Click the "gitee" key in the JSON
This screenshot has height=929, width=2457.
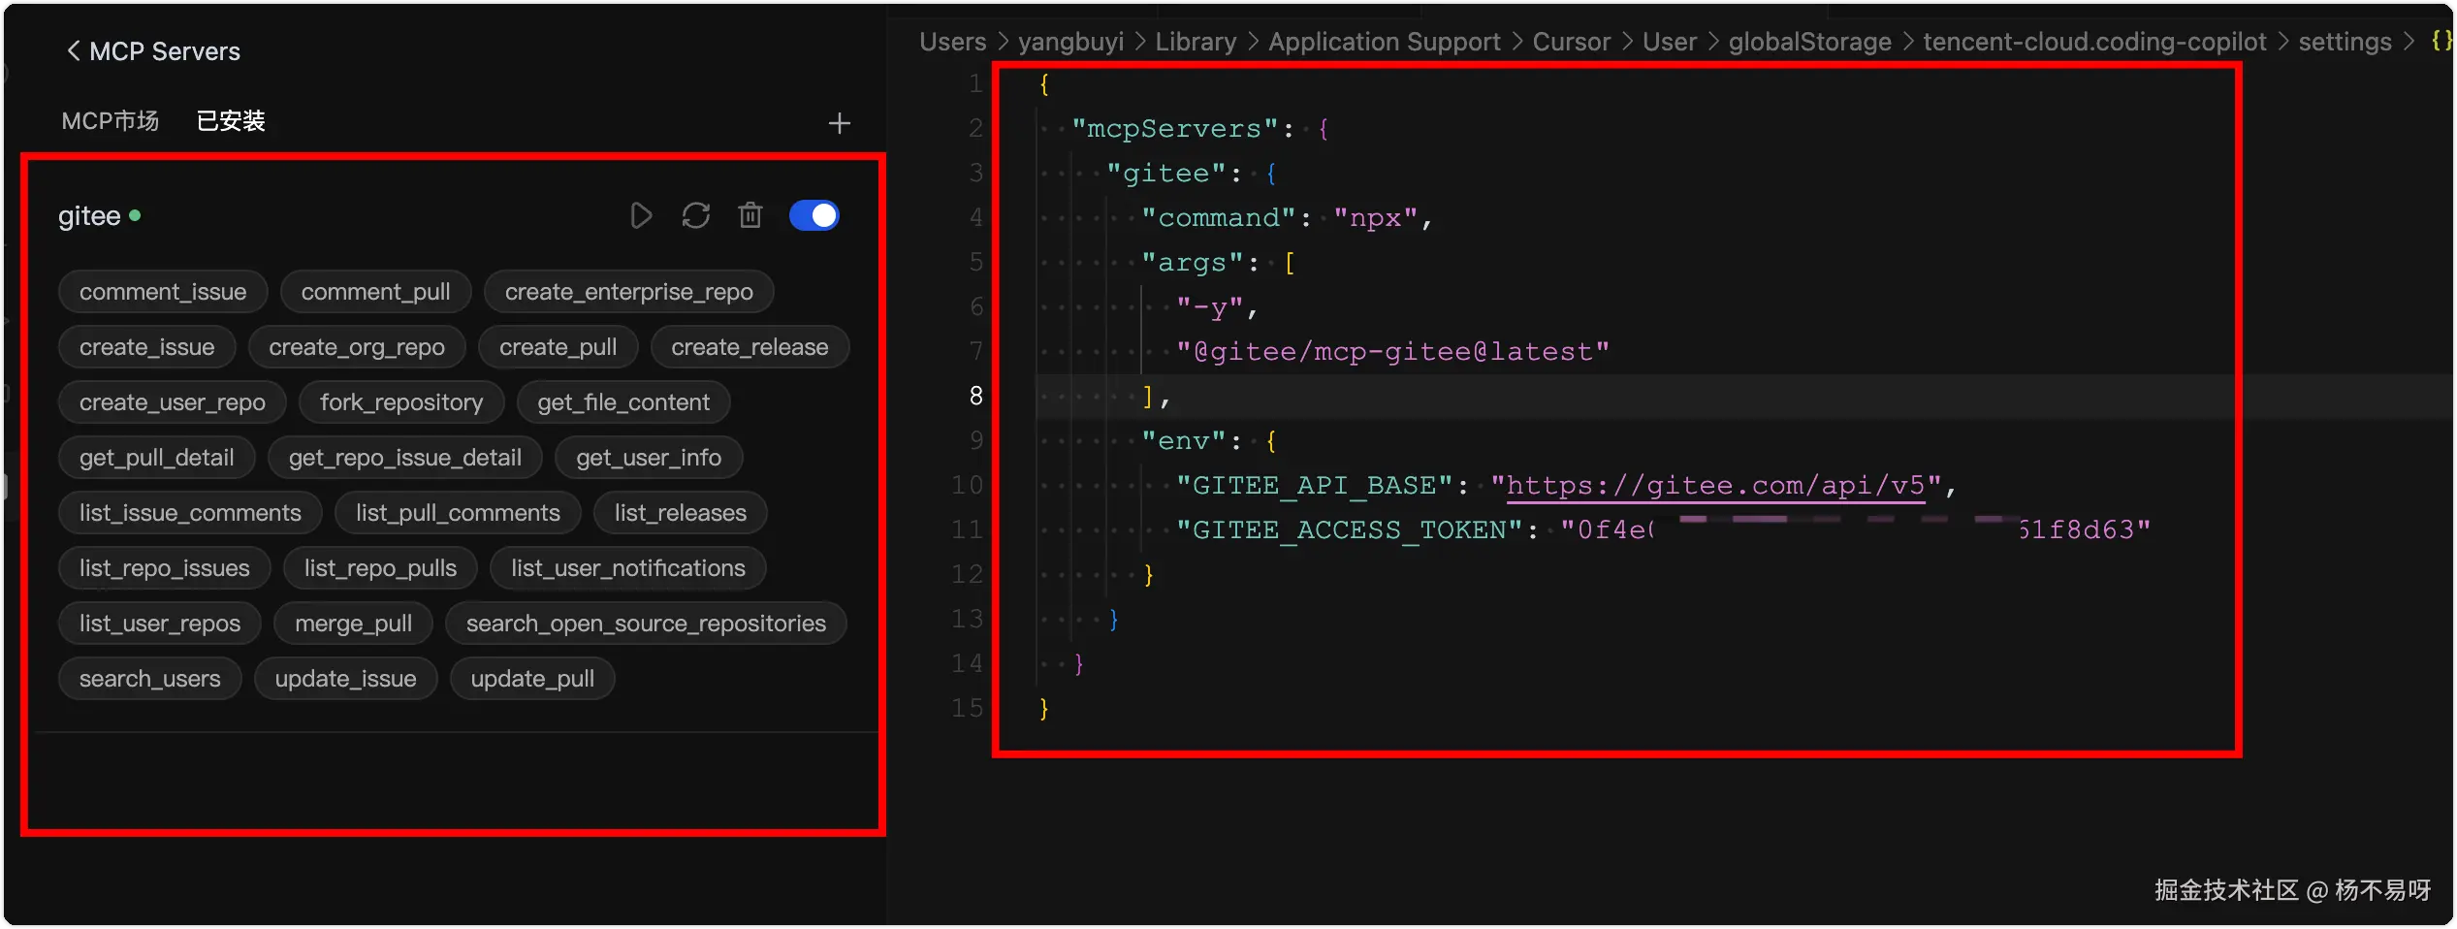click(1165, 174)
